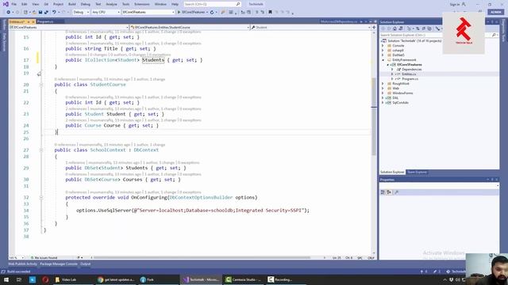Screen dimensions: 508x285
Task: Open the Edit menu
Action: coord(25,4)
